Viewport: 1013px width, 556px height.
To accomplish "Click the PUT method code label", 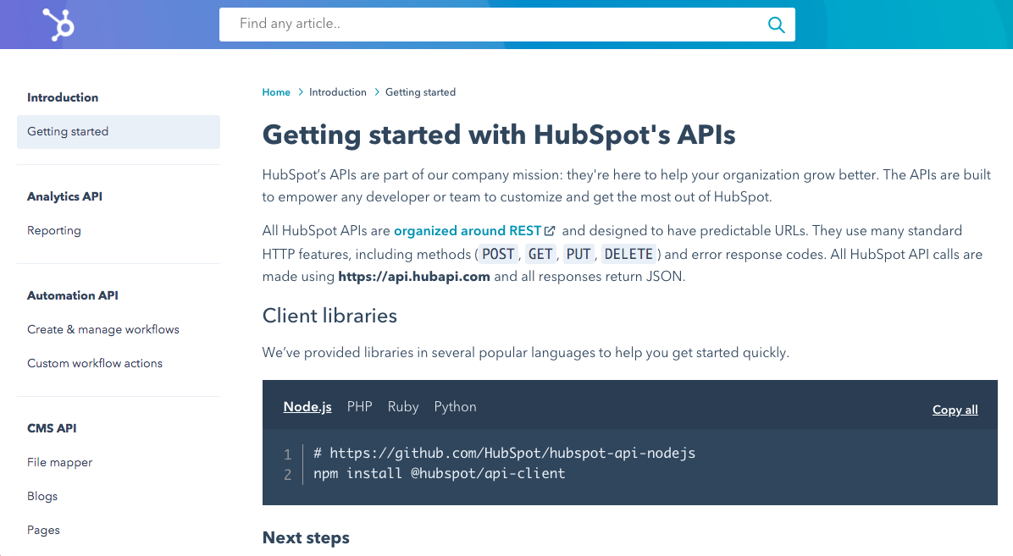I will pos(578,255).
